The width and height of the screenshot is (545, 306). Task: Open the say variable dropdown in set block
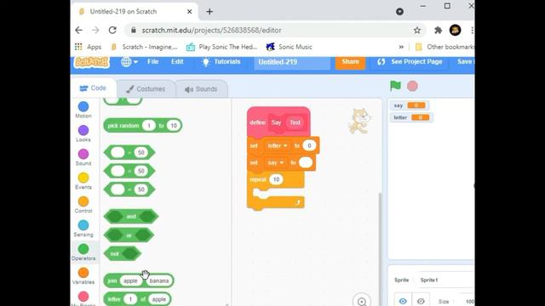tap(275, 162)
